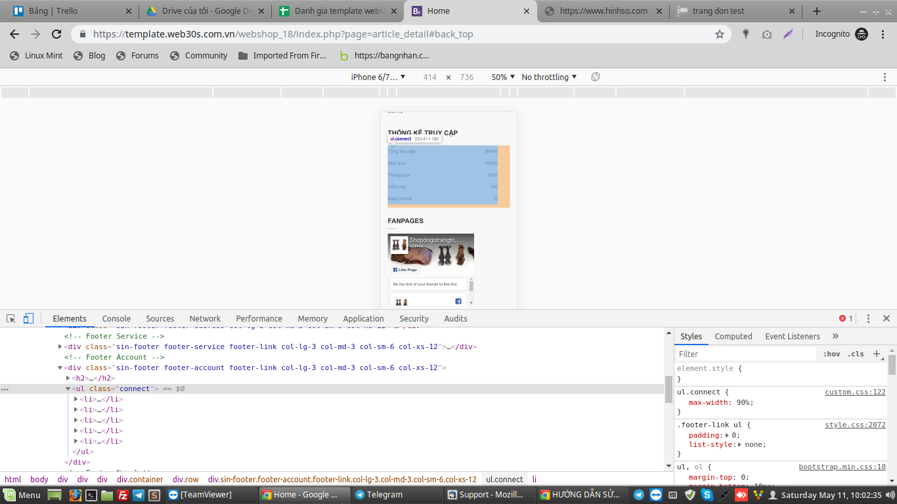Click the red error count indicator
897x504 pixels.
click(x=846, y=318)
